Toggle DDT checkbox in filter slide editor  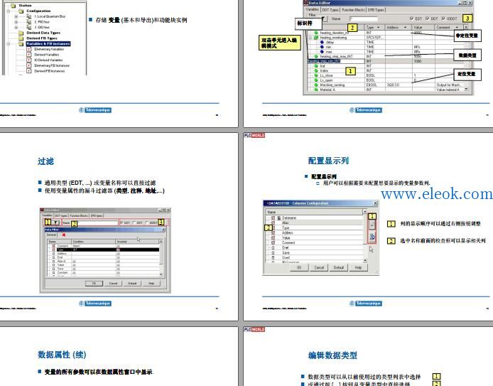click(134, 223)
